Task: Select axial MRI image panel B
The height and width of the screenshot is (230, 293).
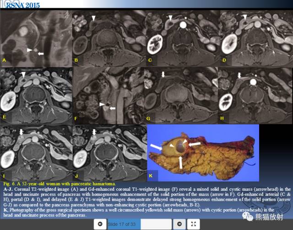Action: tap(109, 38)
